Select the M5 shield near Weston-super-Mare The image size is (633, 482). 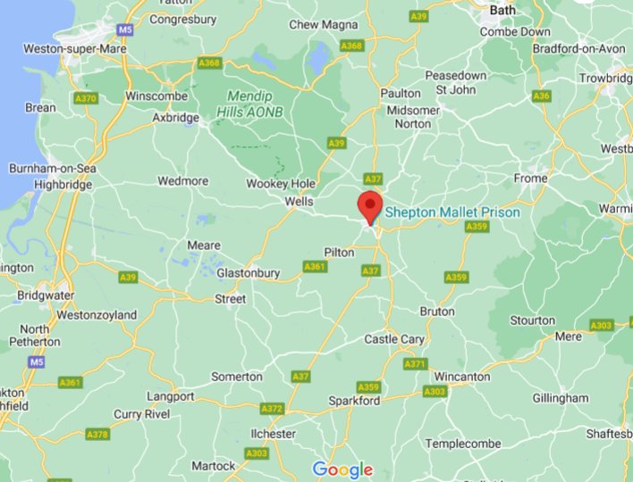click(125, 29)
